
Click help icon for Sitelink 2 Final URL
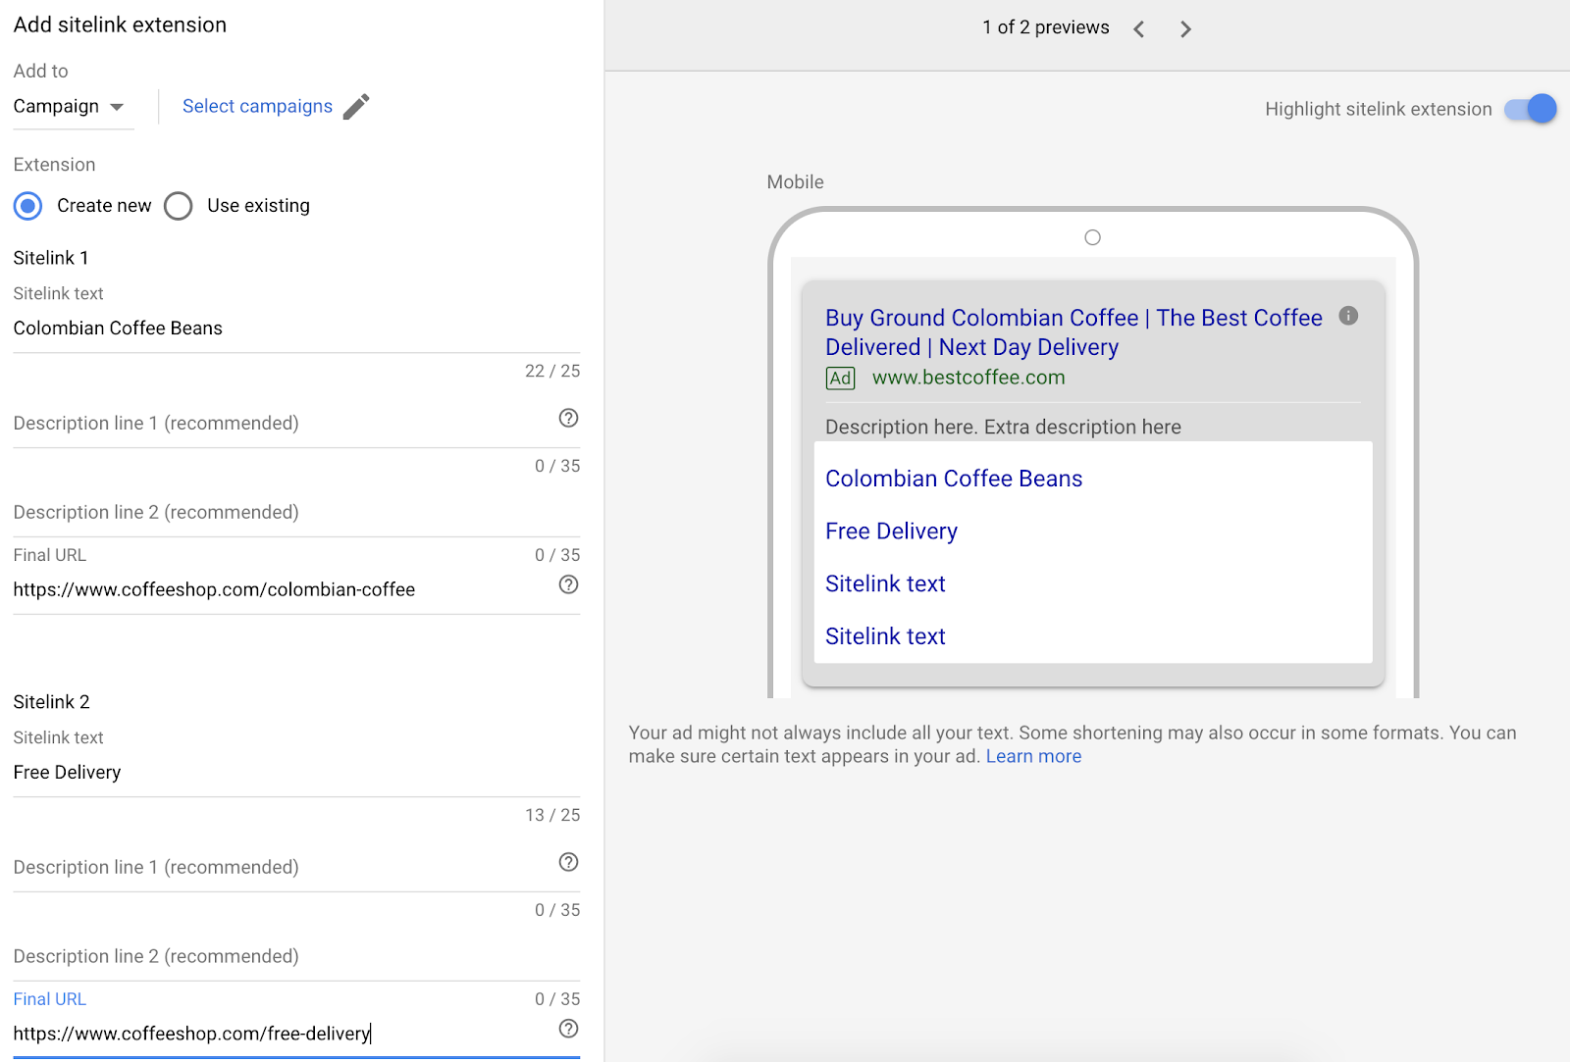coord(568,1029)
